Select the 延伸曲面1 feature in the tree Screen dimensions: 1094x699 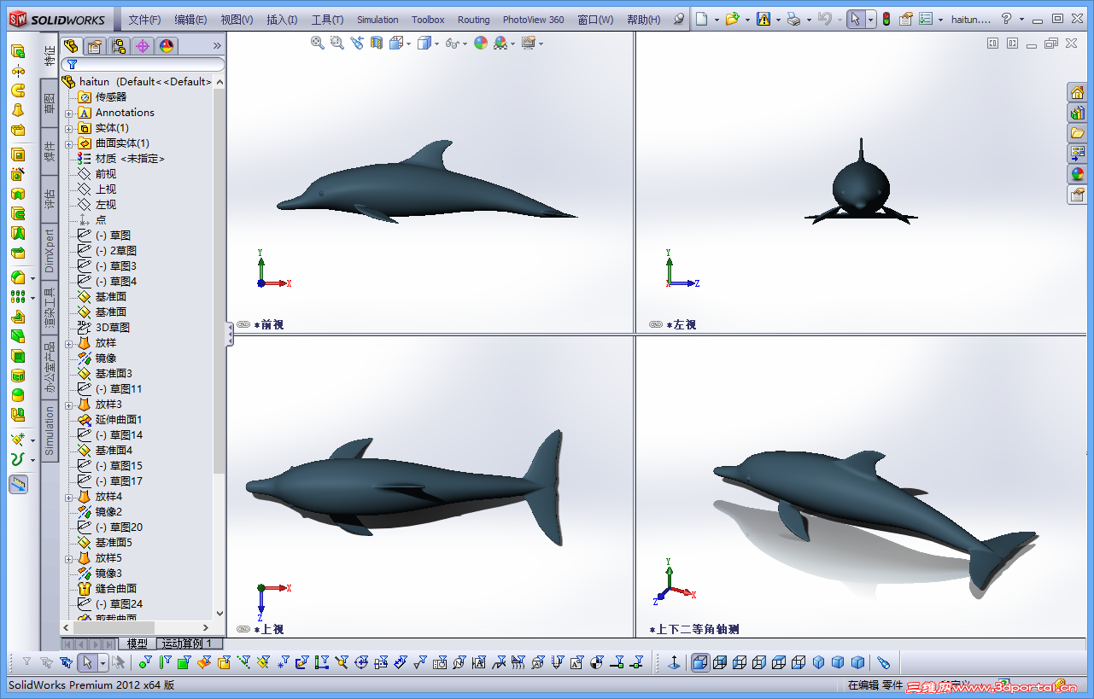(x=119, y=420)
